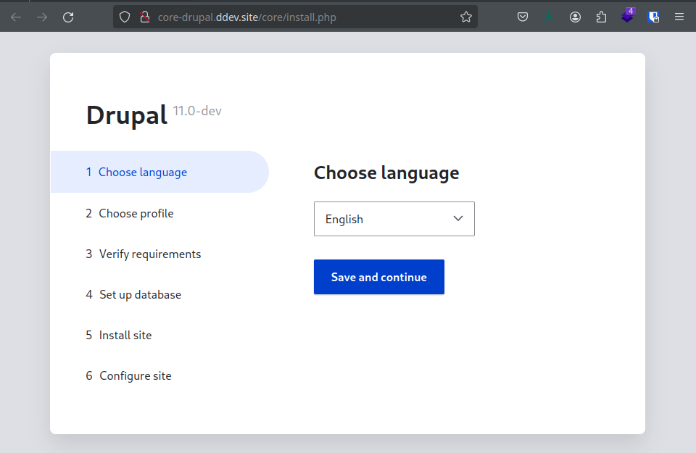Save the page to Pocket
This screenshot has width=696, height=453.
click(523, 17)
